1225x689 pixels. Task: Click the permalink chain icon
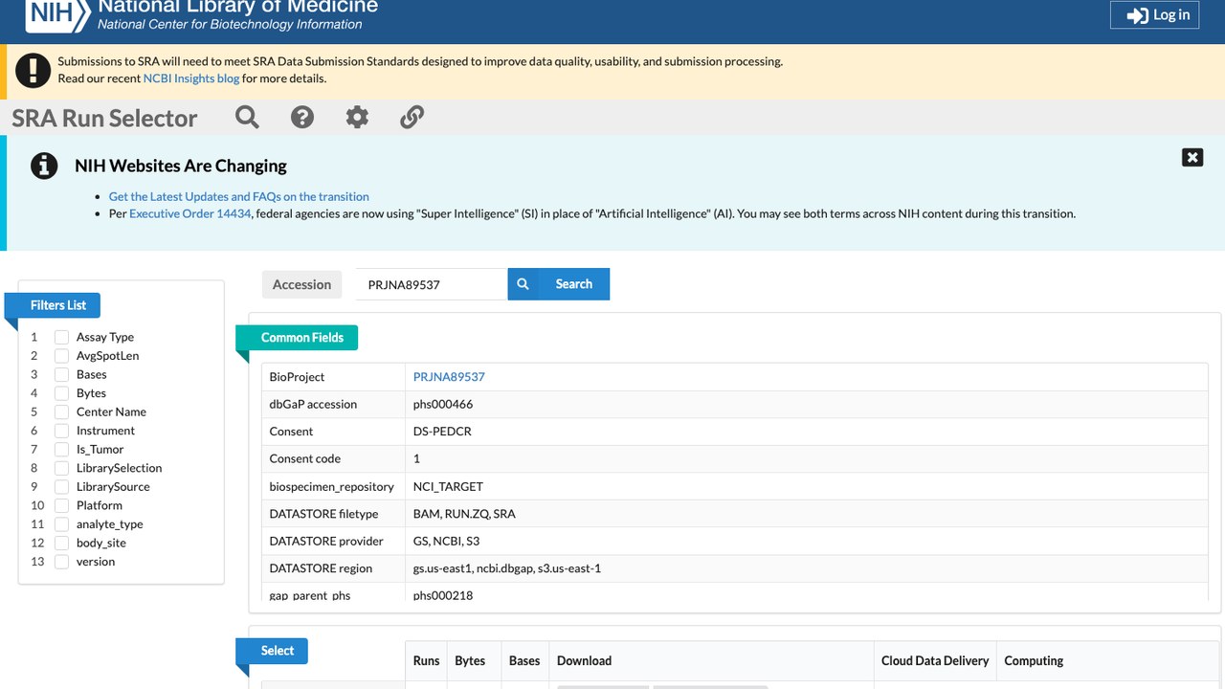click(x=412, y=117)
